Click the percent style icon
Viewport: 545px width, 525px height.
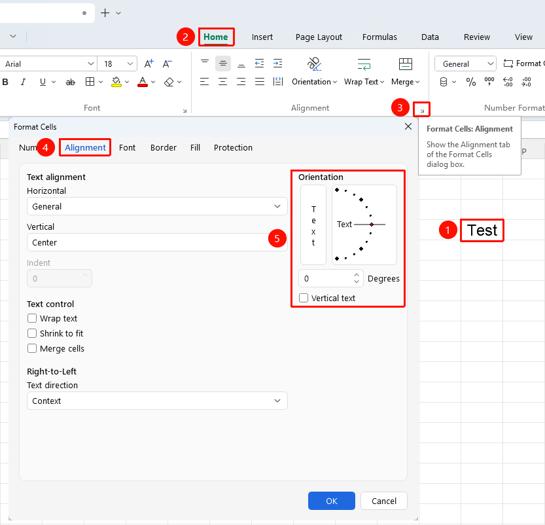click(471, 82)
